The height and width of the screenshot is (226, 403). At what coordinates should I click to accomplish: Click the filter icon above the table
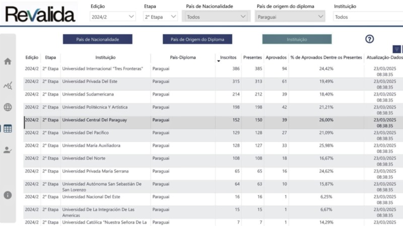(396, 49)
